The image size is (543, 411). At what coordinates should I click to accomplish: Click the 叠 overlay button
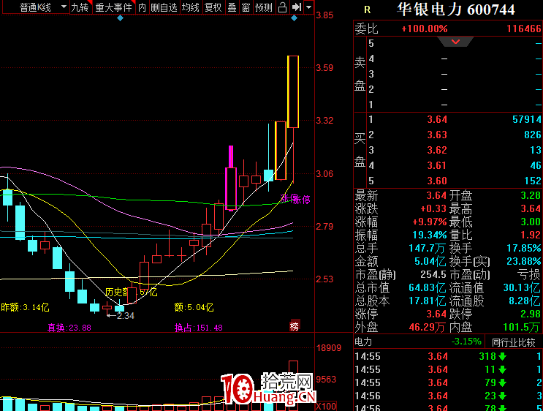click(232, 7)
